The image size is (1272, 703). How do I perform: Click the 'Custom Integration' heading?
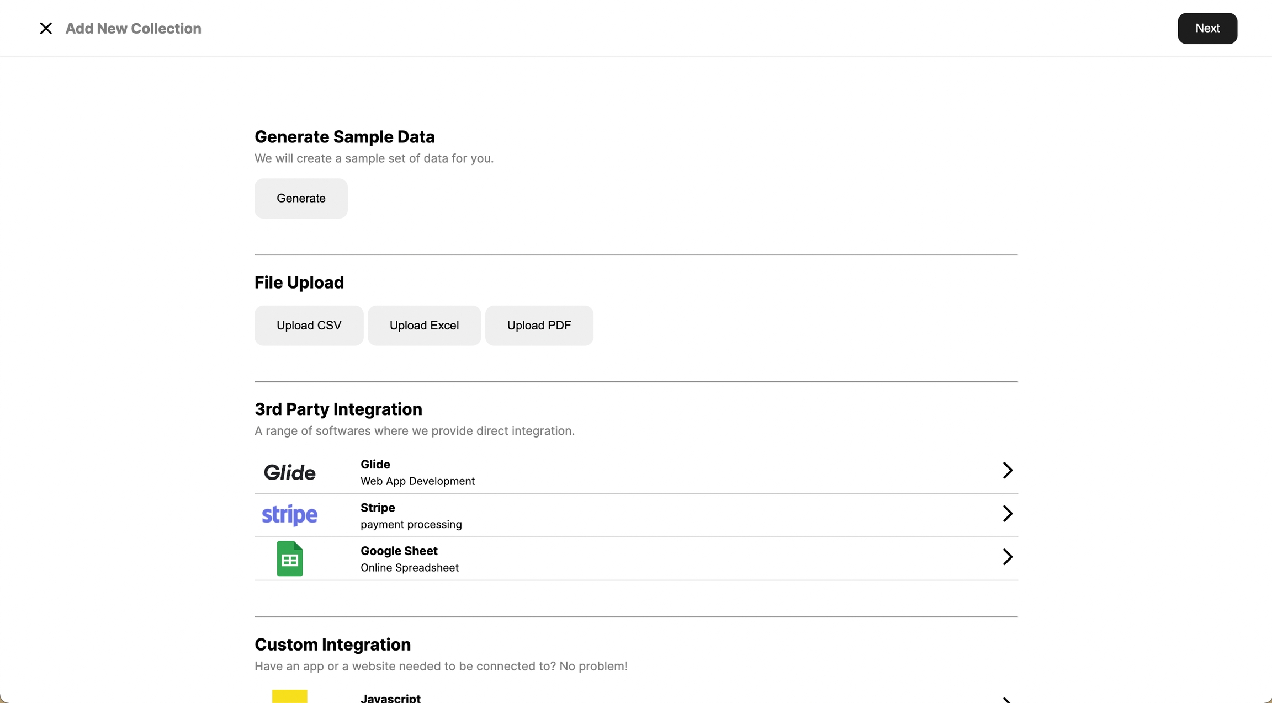click(332, 645)
